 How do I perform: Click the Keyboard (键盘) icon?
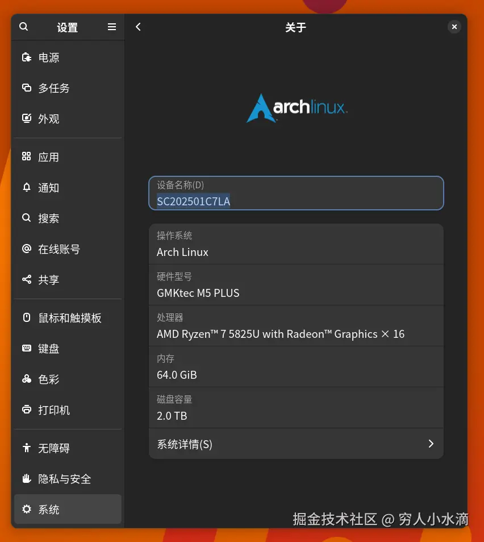27,348
